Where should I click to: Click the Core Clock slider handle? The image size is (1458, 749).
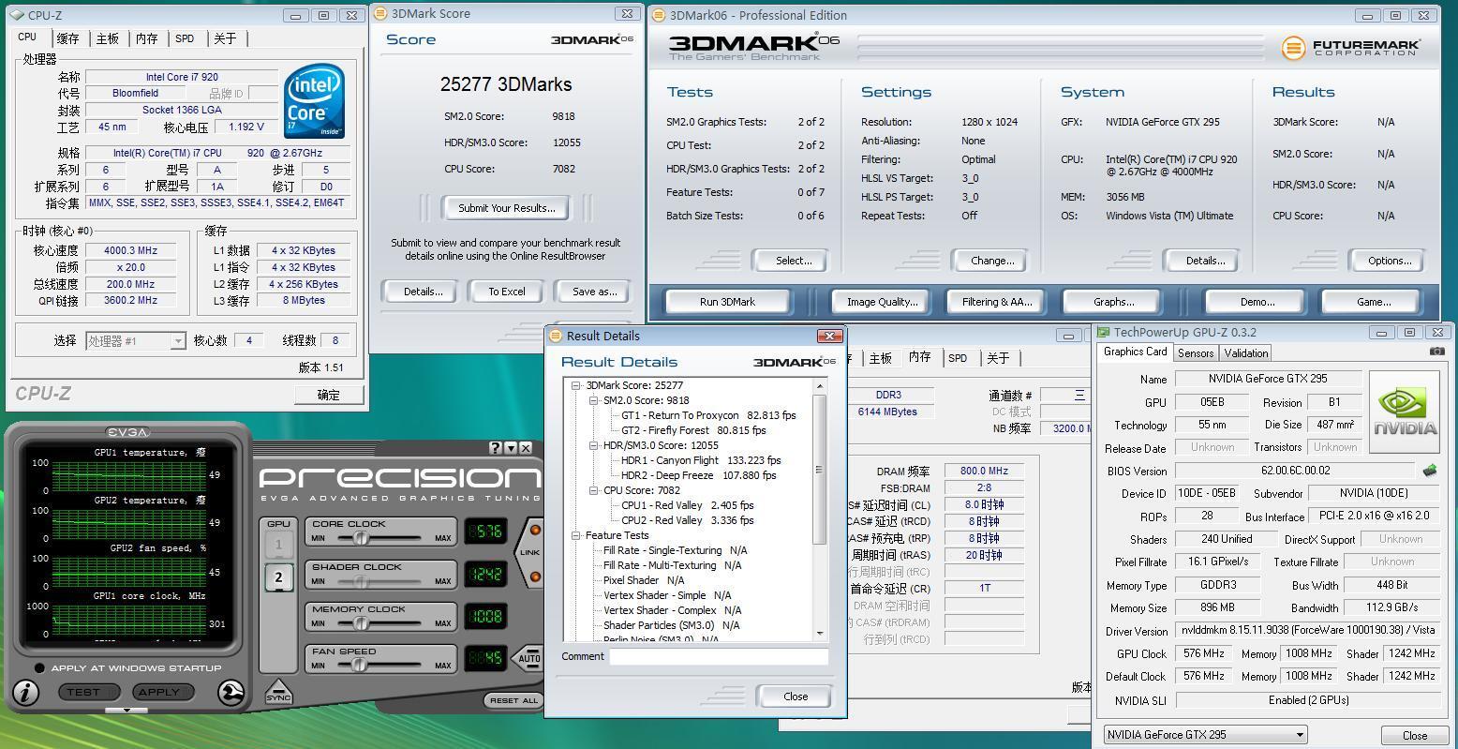[360, 538]
